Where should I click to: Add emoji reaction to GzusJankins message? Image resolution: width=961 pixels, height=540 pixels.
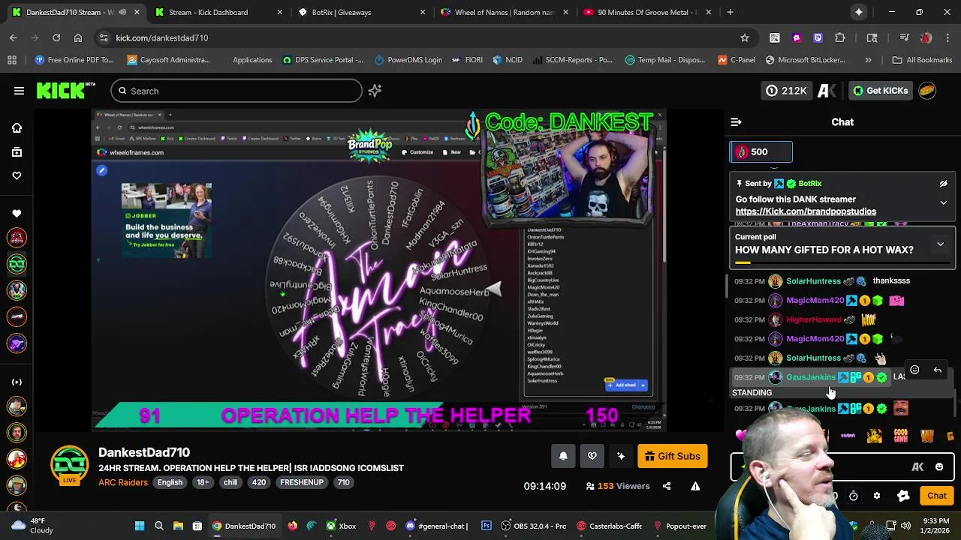[914, 370]
